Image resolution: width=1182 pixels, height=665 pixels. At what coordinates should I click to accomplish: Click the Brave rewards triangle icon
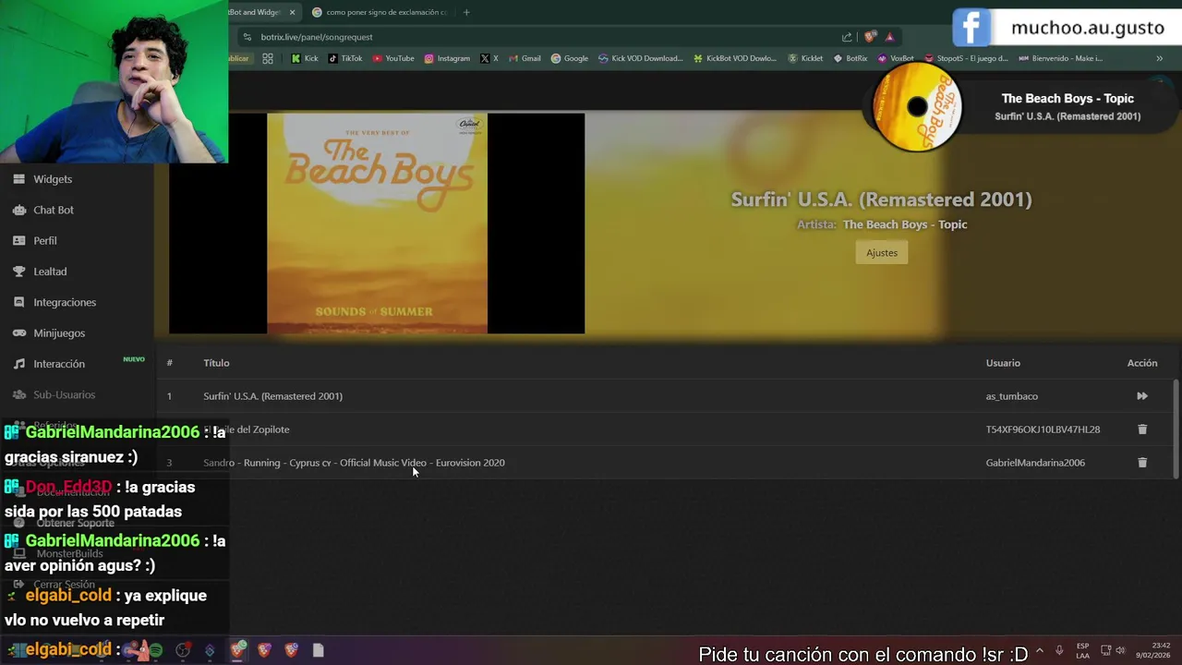pyautogui.click(x=889, y=37)
